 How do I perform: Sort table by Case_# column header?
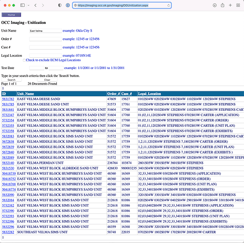[127, 94]
